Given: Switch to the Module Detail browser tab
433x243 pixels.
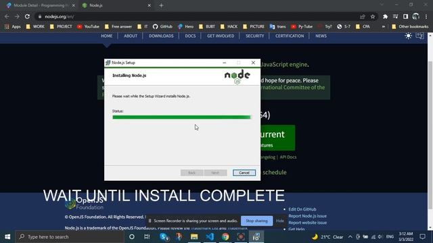Looking at the screenshot, I should pyautogui.click(x=40, y=5).
